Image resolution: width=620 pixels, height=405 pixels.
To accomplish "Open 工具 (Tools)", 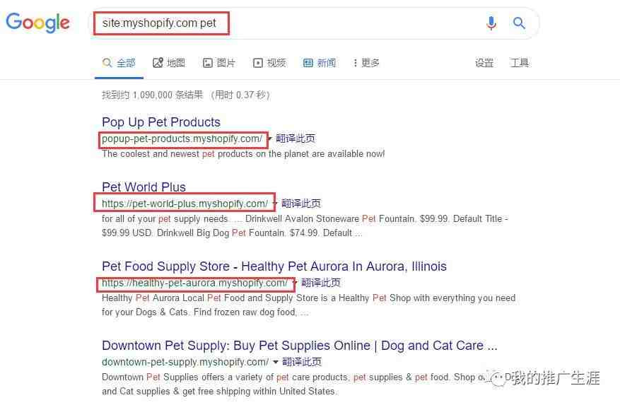I will pyautogui.click(x=519, y=63).
